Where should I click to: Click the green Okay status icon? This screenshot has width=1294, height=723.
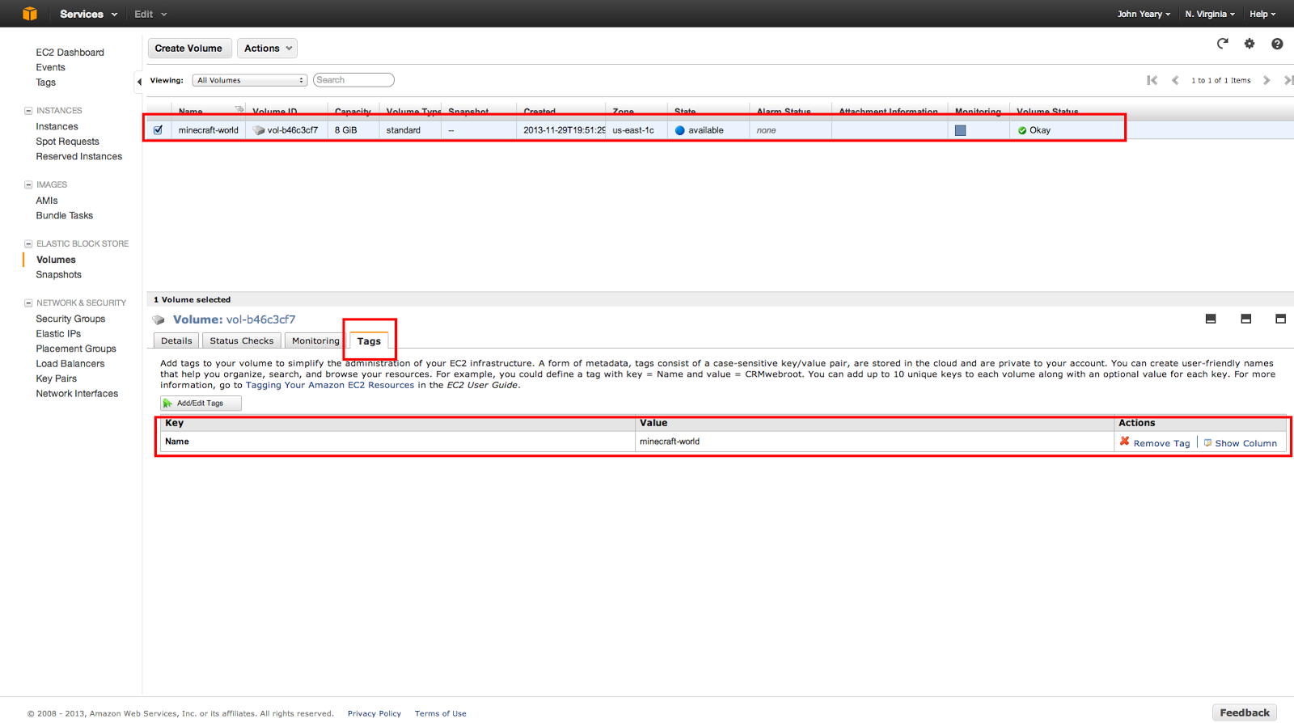tap(1022, 130)
